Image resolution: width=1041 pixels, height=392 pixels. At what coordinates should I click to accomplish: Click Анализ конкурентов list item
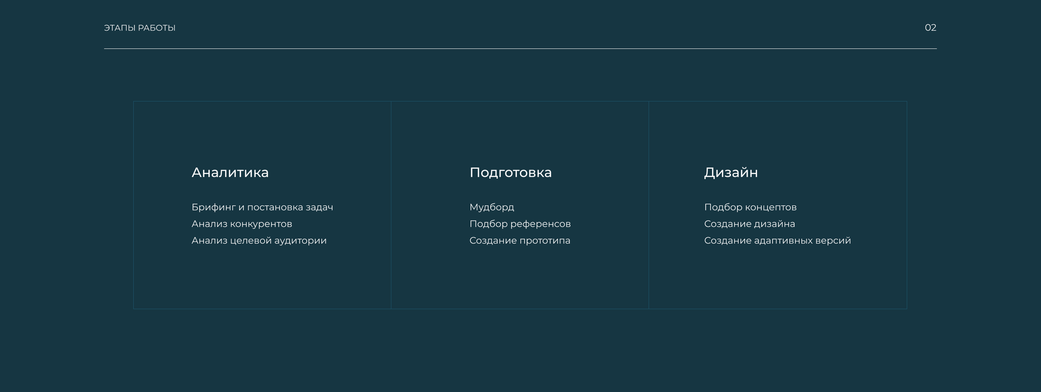pyautogui.click(x=242, y=224)
